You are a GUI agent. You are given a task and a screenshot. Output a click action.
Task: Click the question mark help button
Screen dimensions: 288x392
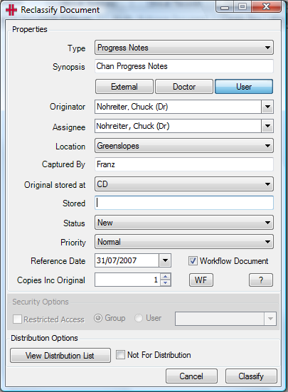[x=261, y=280]
